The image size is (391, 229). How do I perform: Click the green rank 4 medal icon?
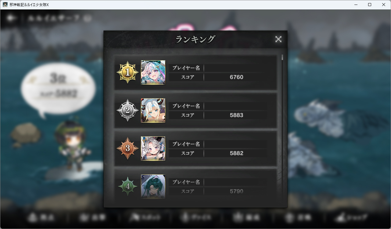point(128,186)
